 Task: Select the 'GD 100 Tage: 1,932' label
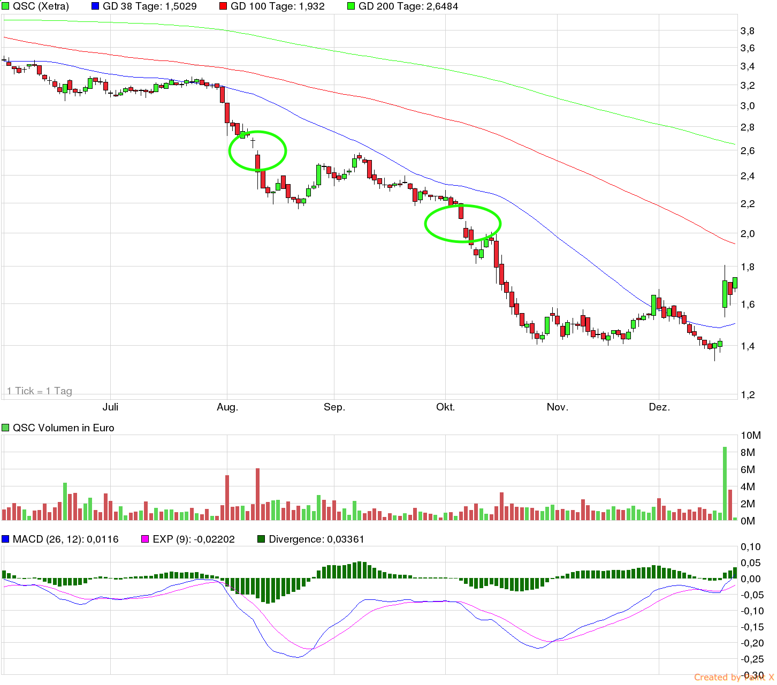(x=278, y=6)
